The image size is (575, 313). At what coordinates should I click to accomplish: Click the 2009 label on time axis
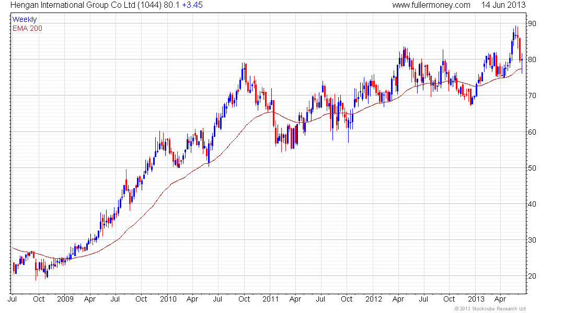tap(65, 299)
